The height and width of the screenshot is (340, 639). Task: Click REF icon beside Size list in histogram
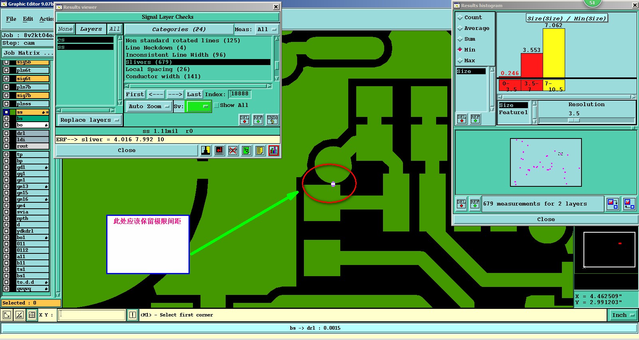tap(475, 119)
